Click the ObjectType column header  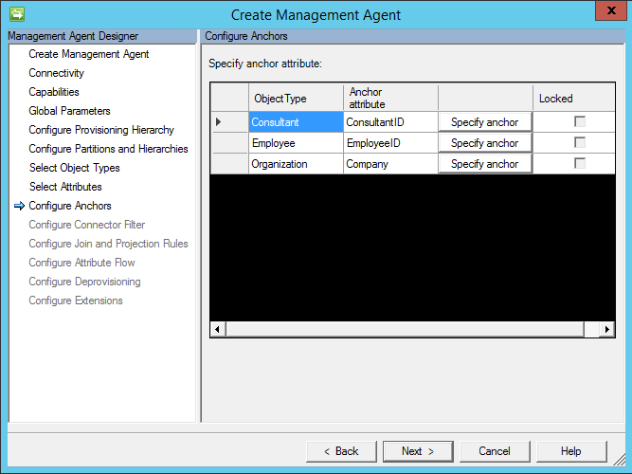296,98
